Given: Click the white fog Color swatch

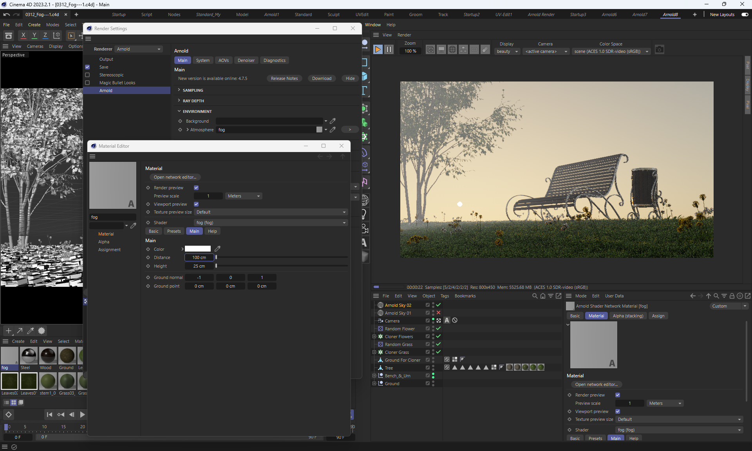Looking at the screenshot, I should point(197,249).
